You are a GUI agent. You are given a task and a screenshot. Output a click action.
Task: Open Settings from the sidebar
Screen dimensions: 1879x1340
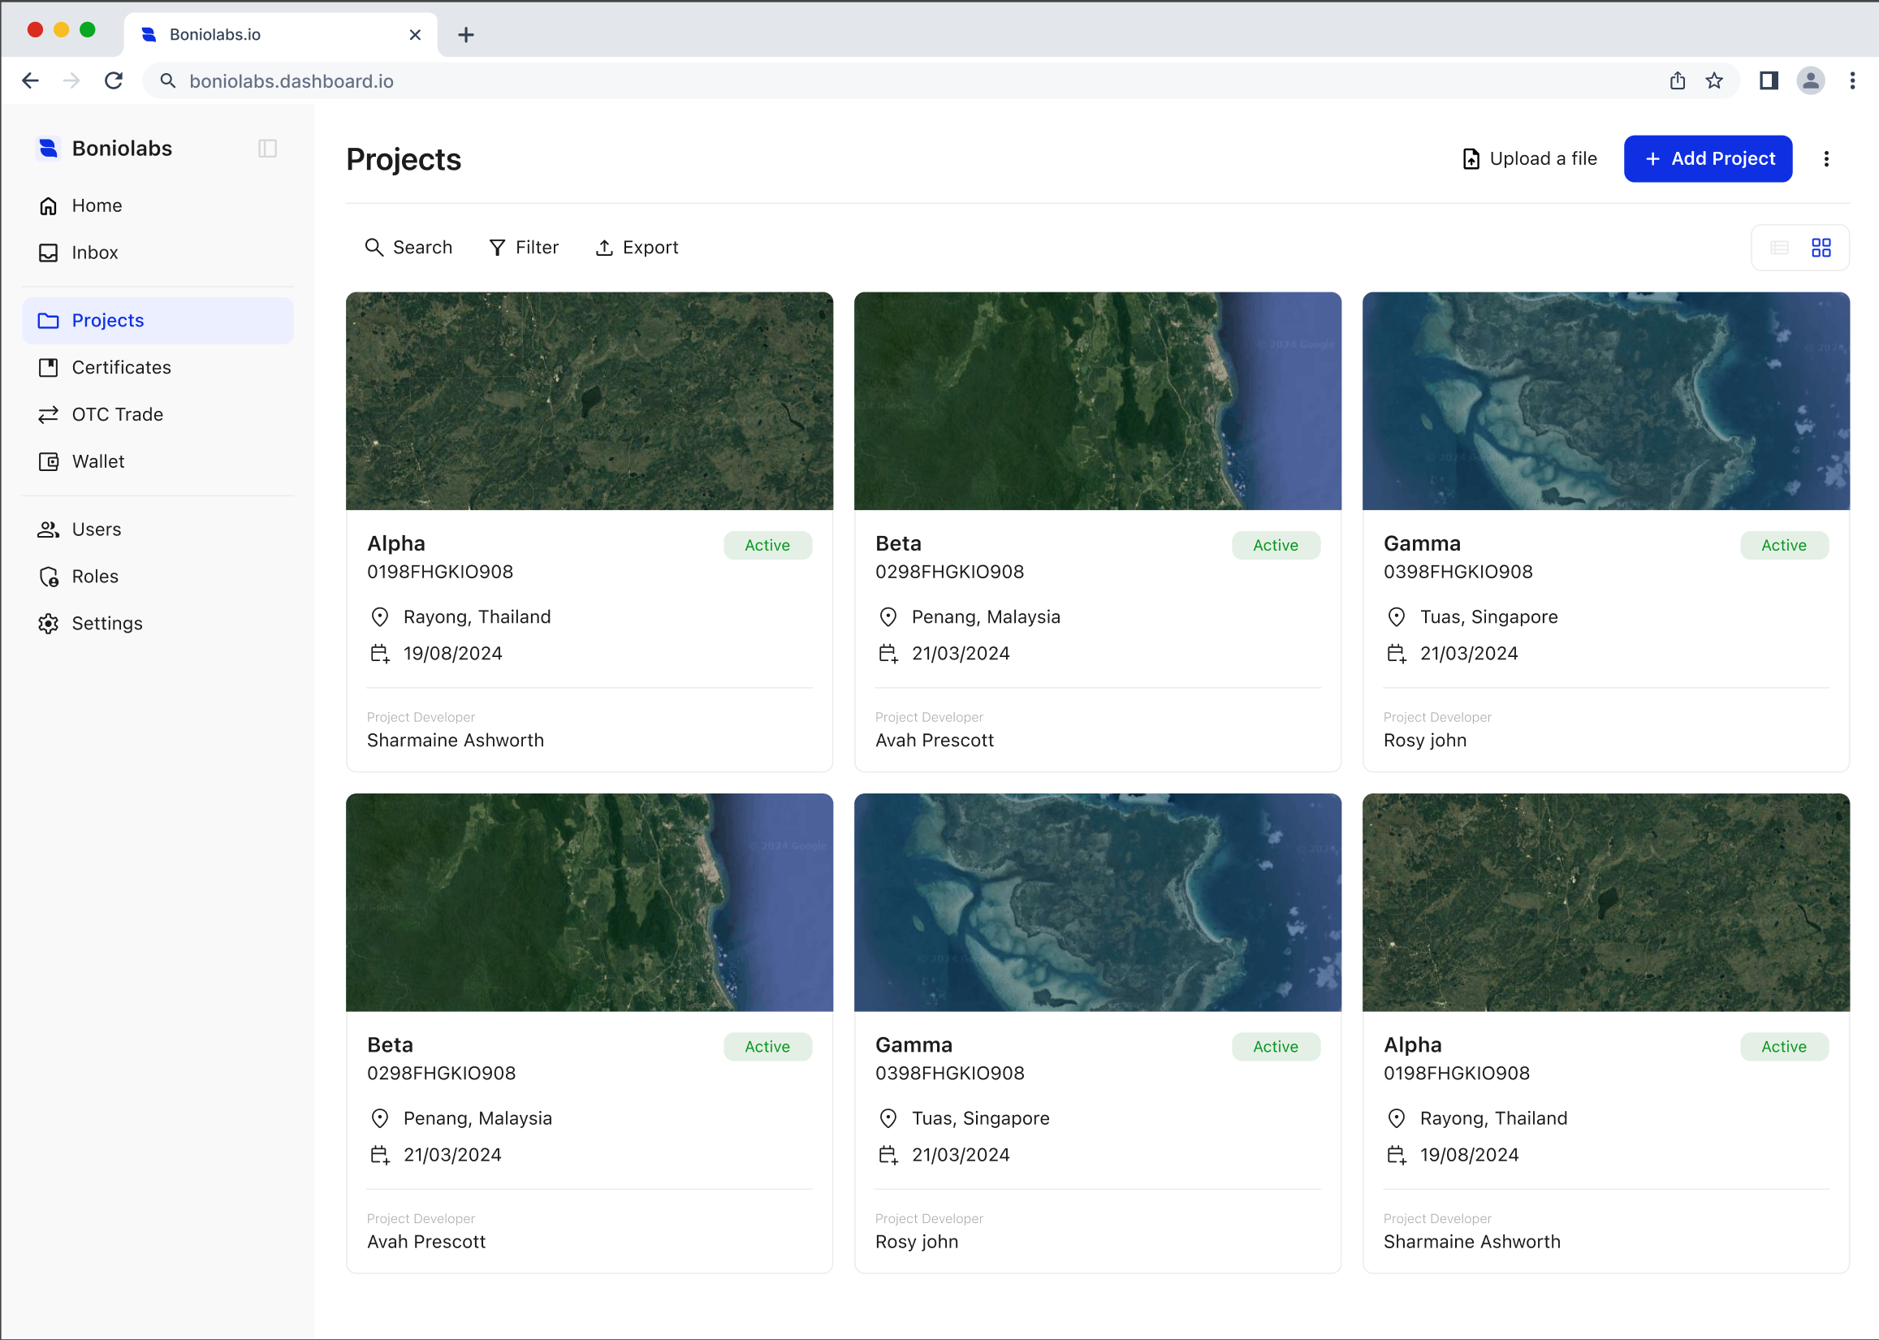pyautogui.click(x=107, y=623)
